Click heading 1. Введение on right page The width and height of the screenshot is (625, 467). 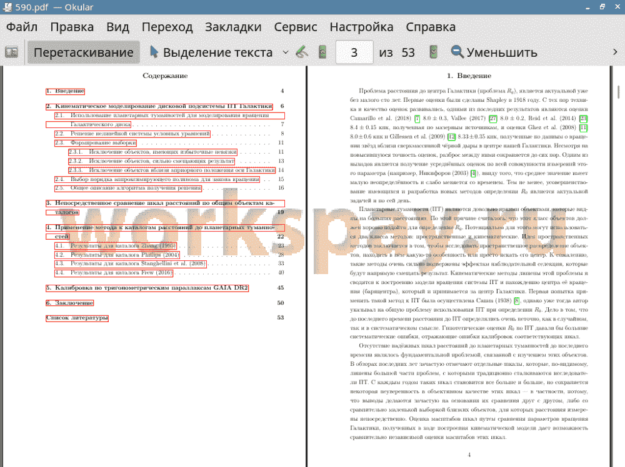pos(469,76)
